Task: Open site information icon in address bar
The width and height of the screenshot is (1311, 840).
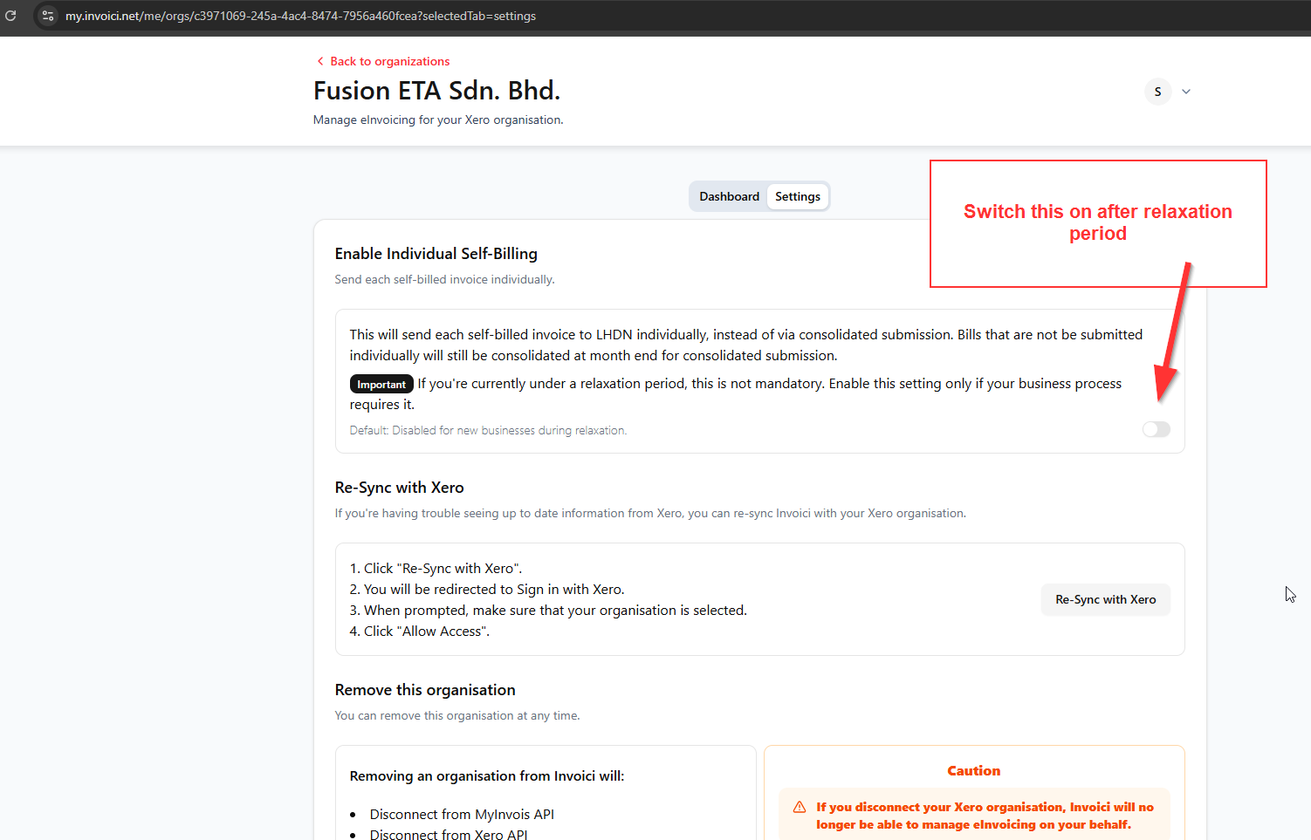Action: (48, 16)
